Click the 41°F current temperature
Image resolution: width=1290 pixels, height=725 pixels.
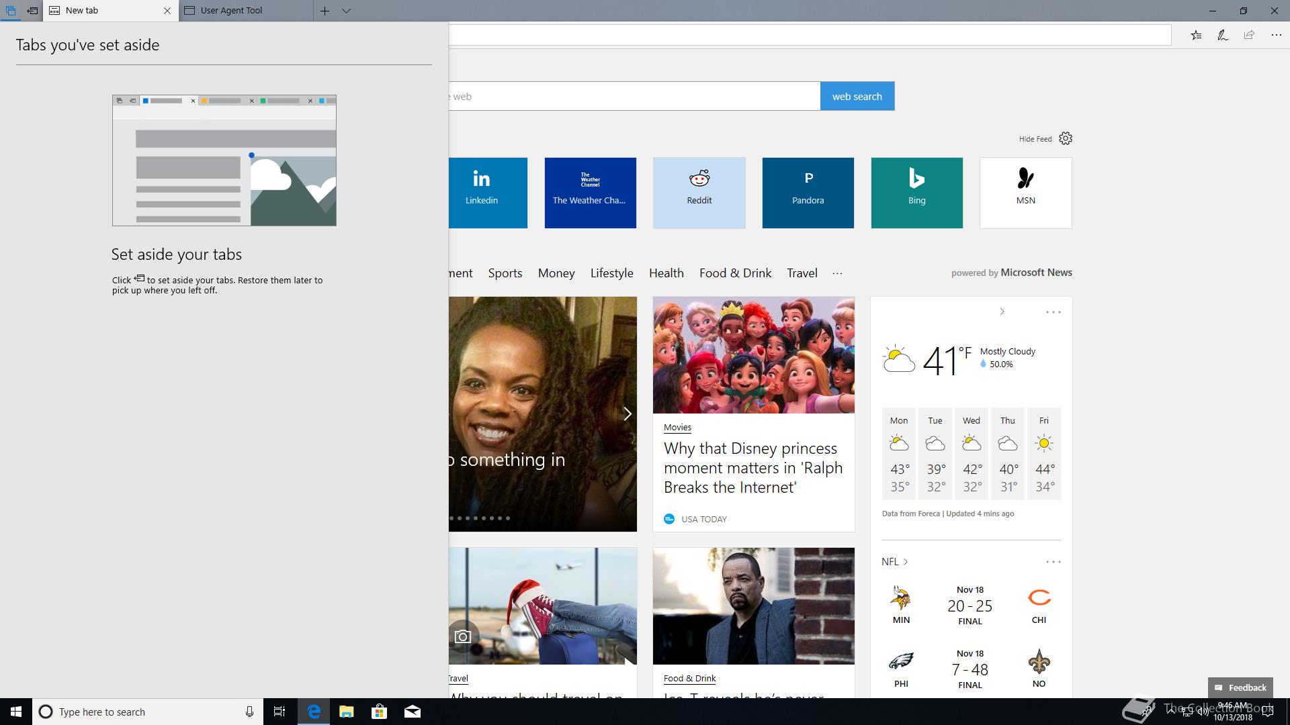click(947, 360)
